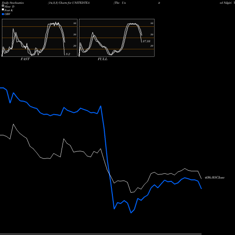Click the Fast K legend label

point(9,10)
